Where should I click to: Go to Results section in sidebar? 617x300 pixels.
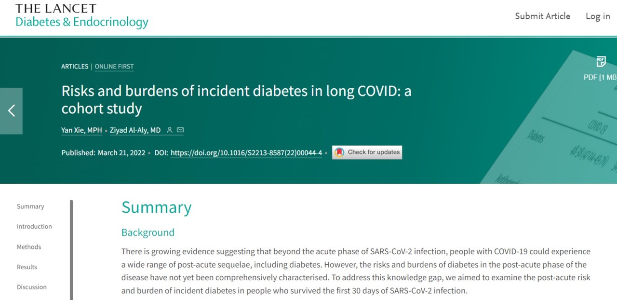coord(27,267)
